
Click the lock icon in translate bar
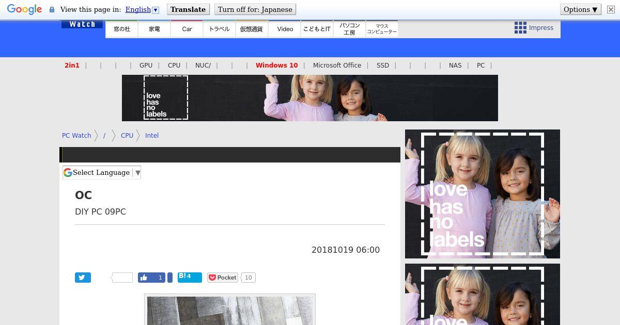click(x=52, y=9)
